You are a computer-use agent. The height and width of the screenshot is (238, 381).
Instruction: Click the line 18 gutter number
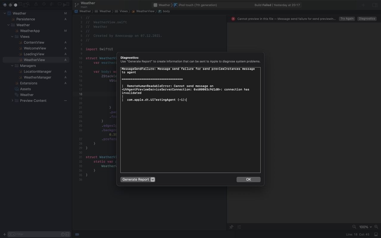click(x=80, y=94)
